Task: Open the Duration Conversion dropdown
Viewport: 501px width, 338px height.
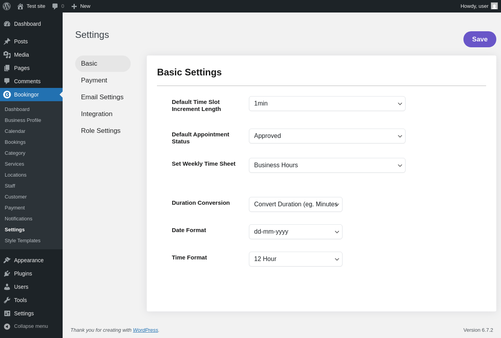Action: point(296,204)
